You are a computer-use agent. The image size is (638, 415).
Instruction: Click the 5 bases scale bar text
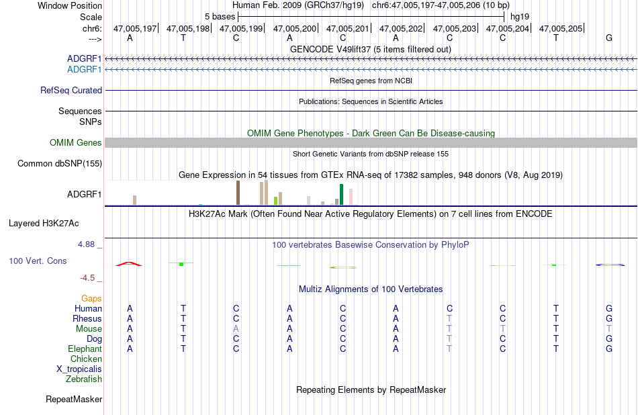pos(220,17)
